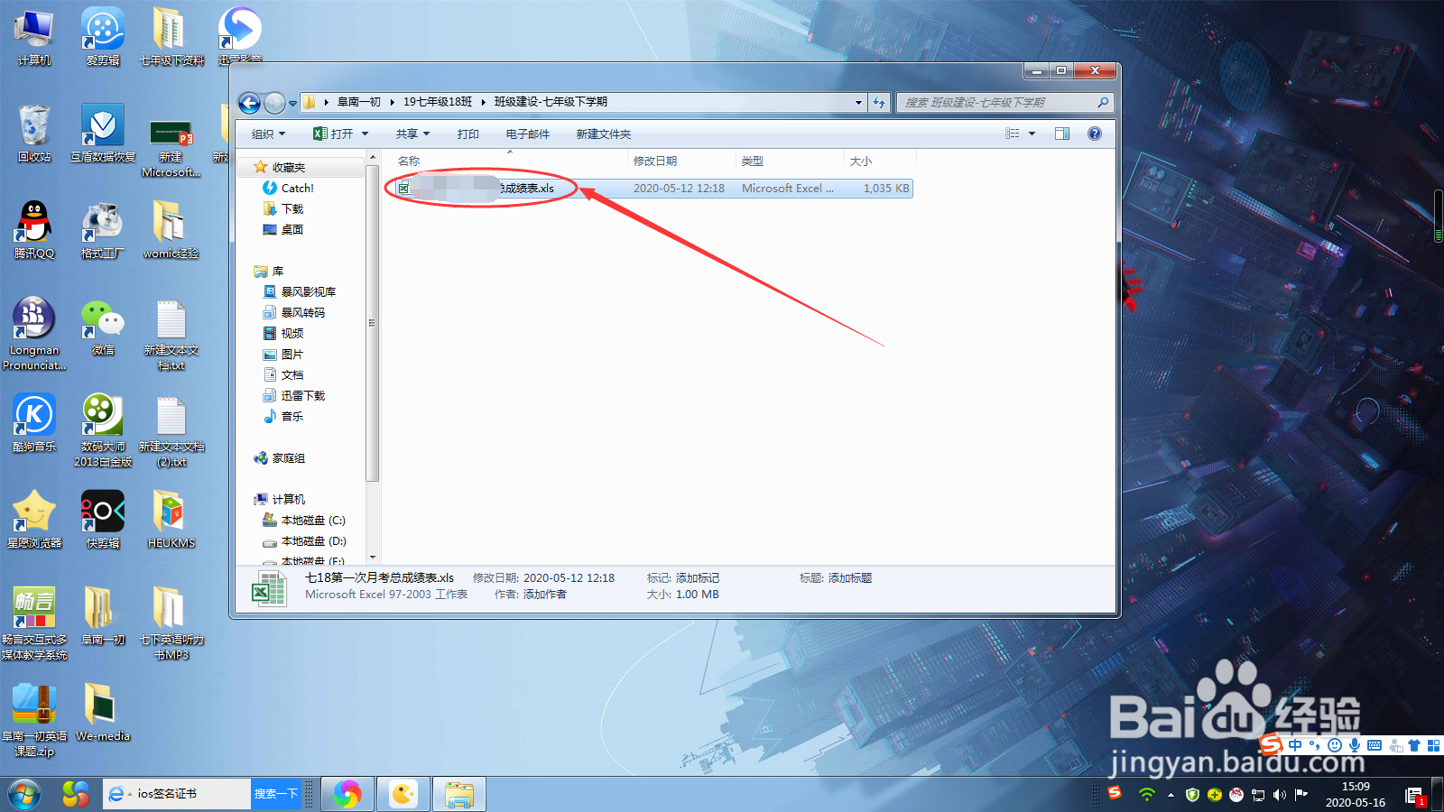1444x812 pixels.
Task: Open the 文档 library
Action: (283, 374)
